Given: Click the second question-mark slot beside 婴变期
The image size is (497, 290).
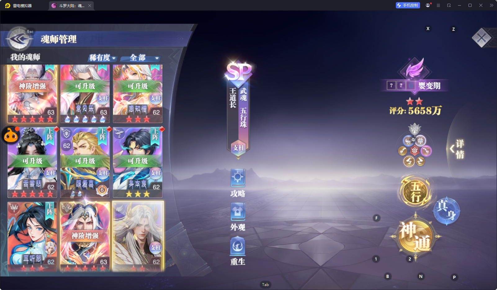Looking at the screenshot, I should (x=401, y=85).
